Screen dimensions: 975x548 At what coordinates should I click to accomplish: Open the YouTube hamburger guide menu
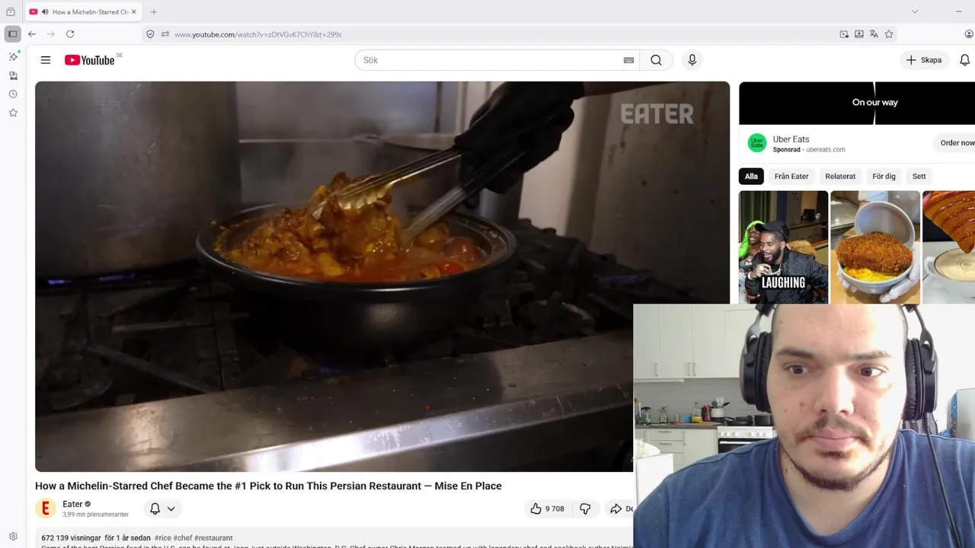[x=46, y=60]
